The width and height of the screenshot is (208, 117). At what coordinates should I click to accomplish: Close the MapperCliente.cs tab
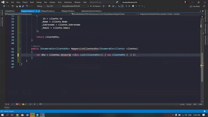pos(39,11)
